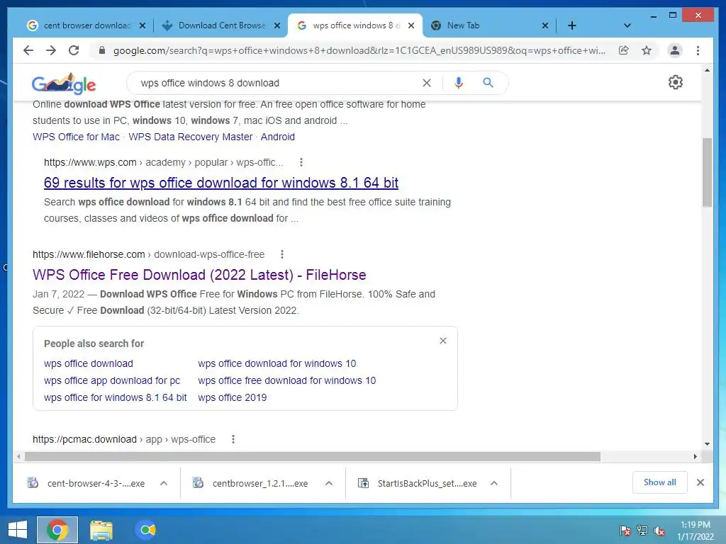Dismiss People also search for box
This screenshot has width=726, height=544.
click(x=442, y=341)
